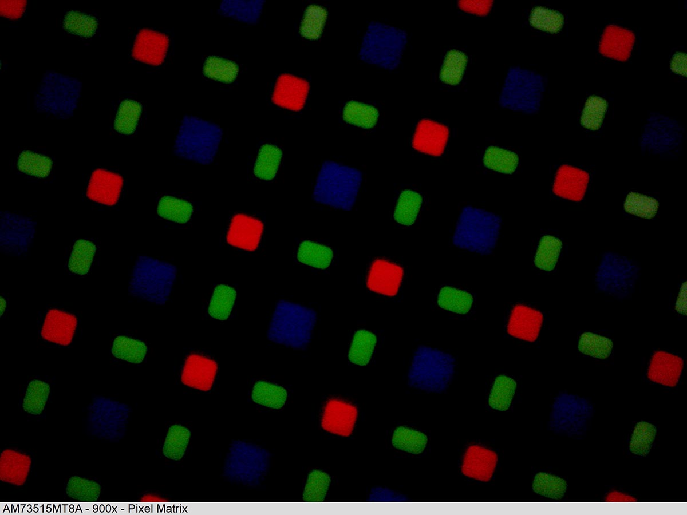Click the fully visible red subpixel nearest top-right corner

point(617,43)
